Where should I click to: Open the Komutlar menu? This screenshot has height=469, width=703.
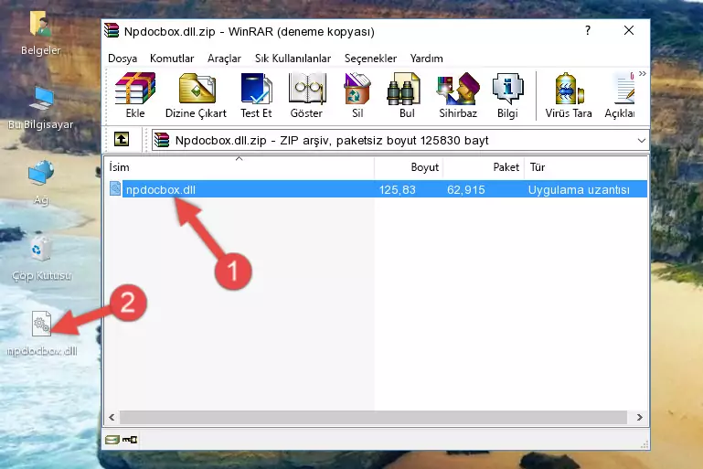tap(172, 59)
